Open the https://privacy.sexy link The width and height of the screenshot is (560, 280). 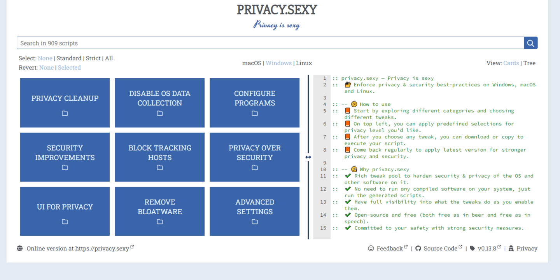click(x=102, y=248)
